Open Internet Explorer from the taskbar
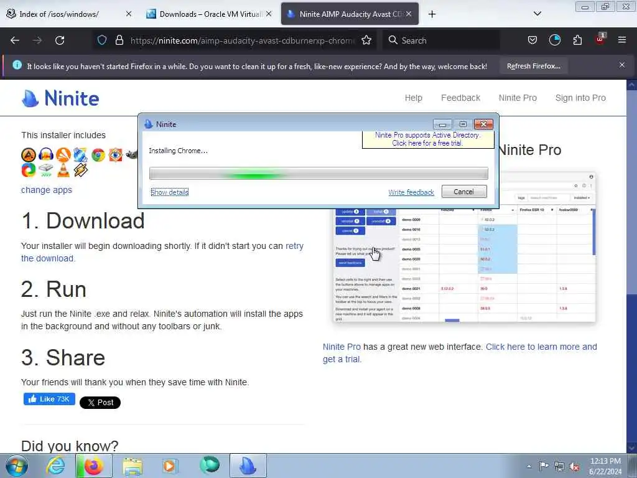 (55, 466)
